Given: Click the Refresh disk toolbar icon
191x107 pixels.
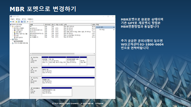Looking at the screenshot, I should (27, 22).
